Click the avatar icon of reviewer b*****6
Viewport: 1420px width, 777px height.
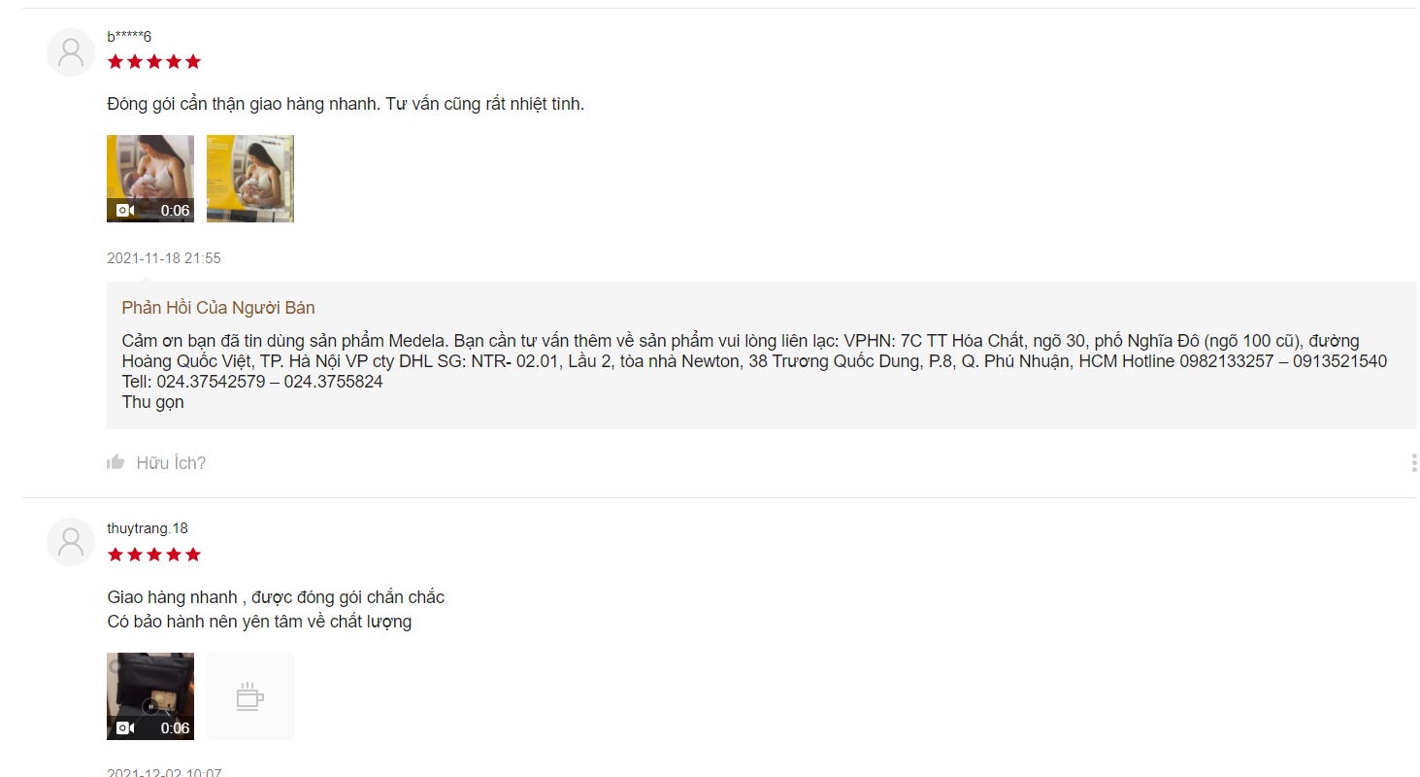(x=71, y=52)
